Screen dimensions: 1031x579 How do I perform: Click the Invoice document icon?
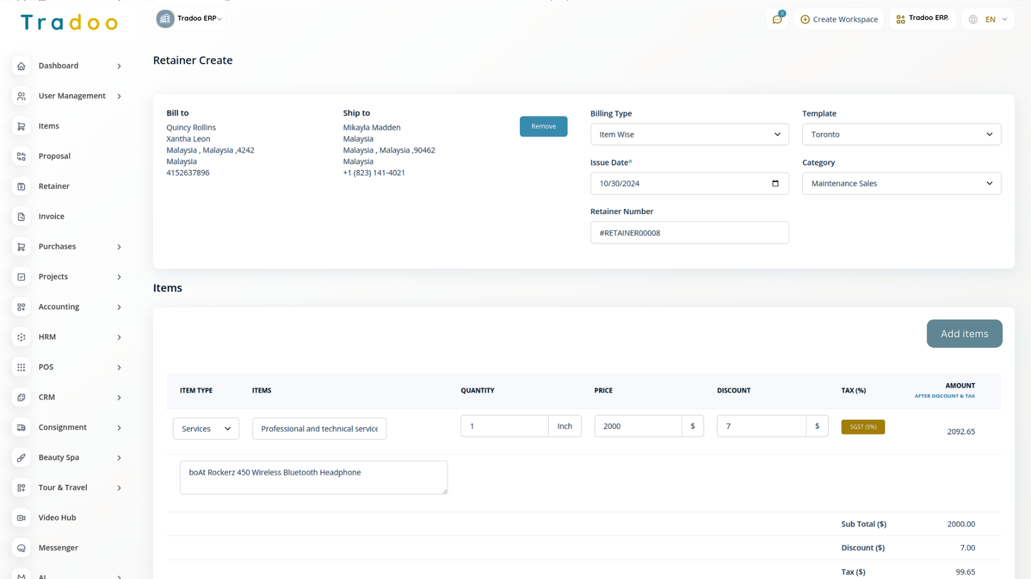(x=21, y=217)
